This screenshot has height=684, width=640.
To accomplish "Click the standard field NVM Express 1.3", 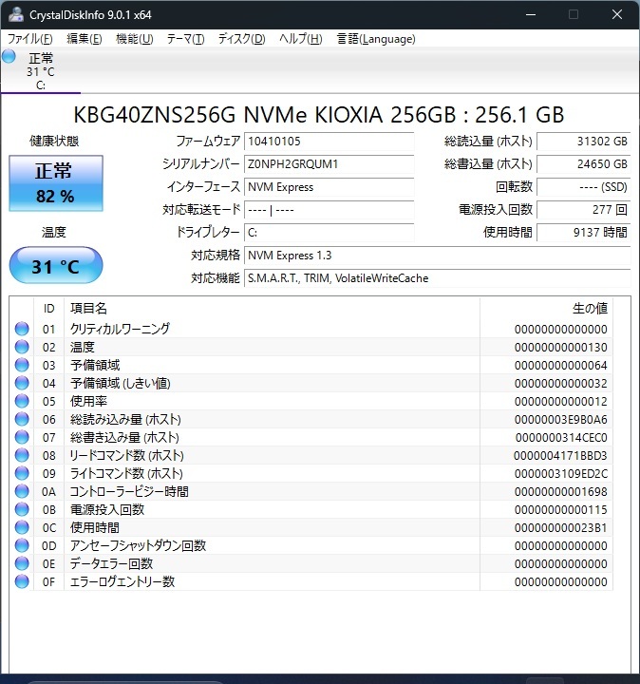I will point(438,256).
